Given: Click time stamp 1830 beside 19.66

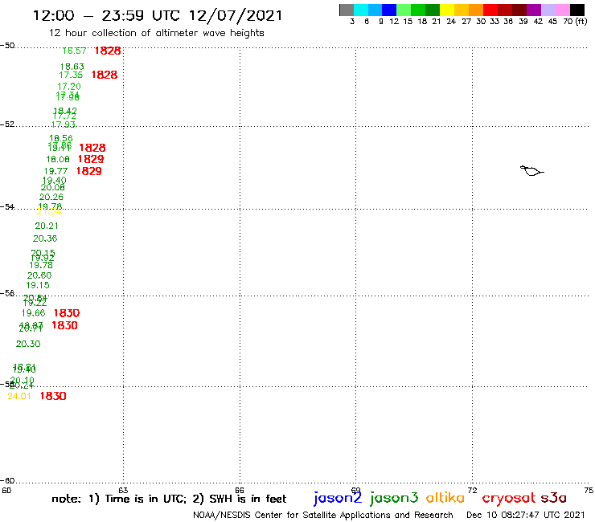Looking at the screenshot, I should (67, 313).
